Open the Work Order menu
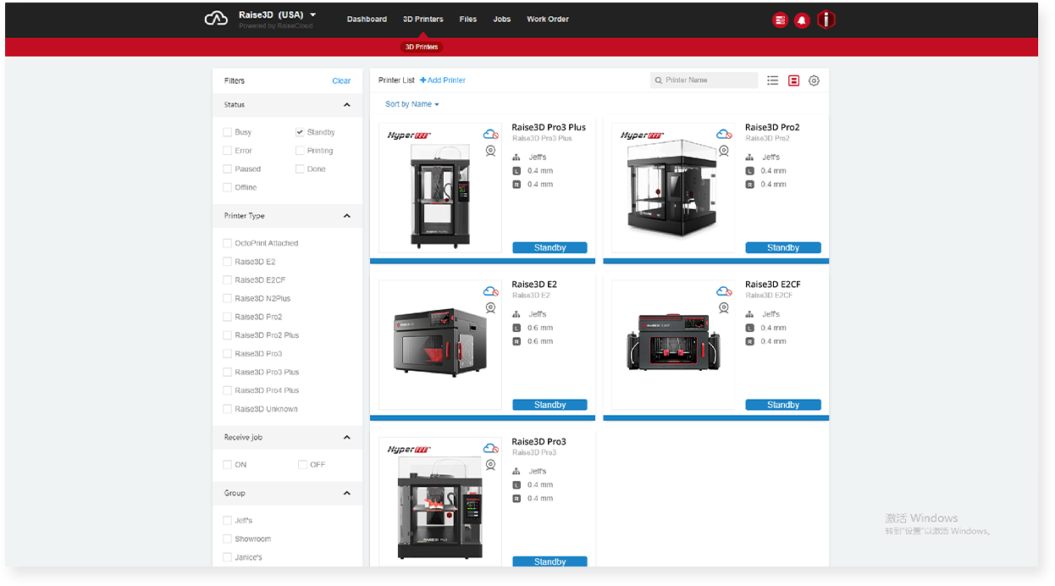 (x=548, y=19)
